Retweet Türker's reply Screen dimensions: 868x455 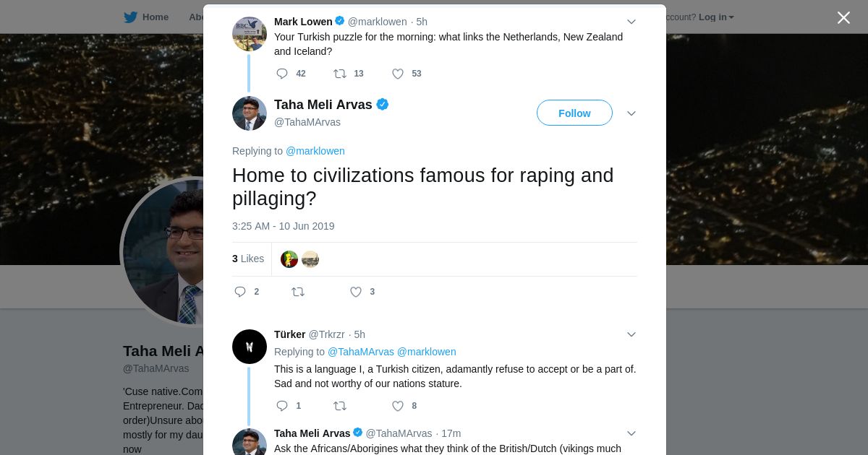point(339,406)
